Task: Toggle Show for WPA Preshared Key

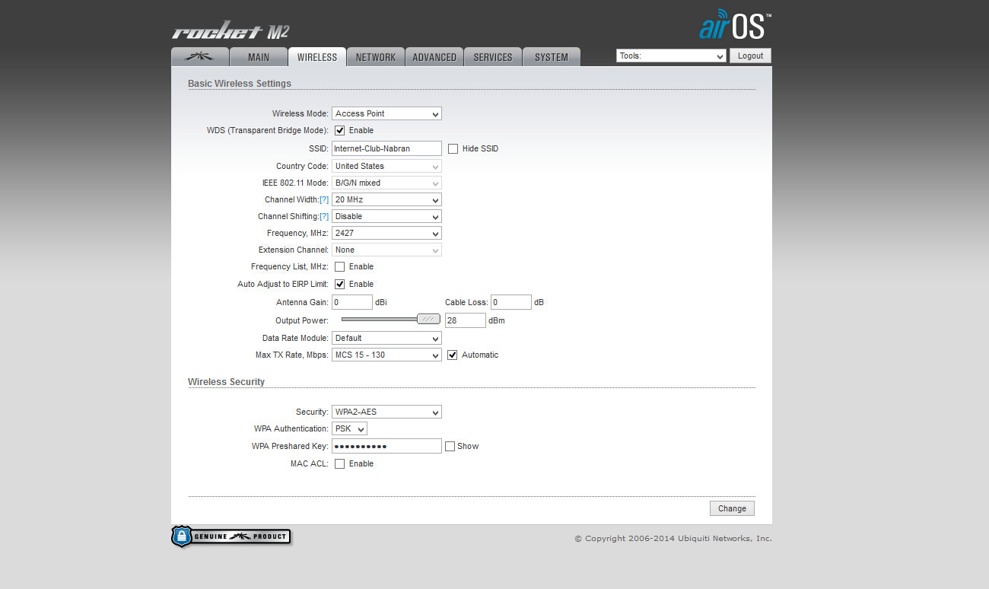Action: coord(450,447)
